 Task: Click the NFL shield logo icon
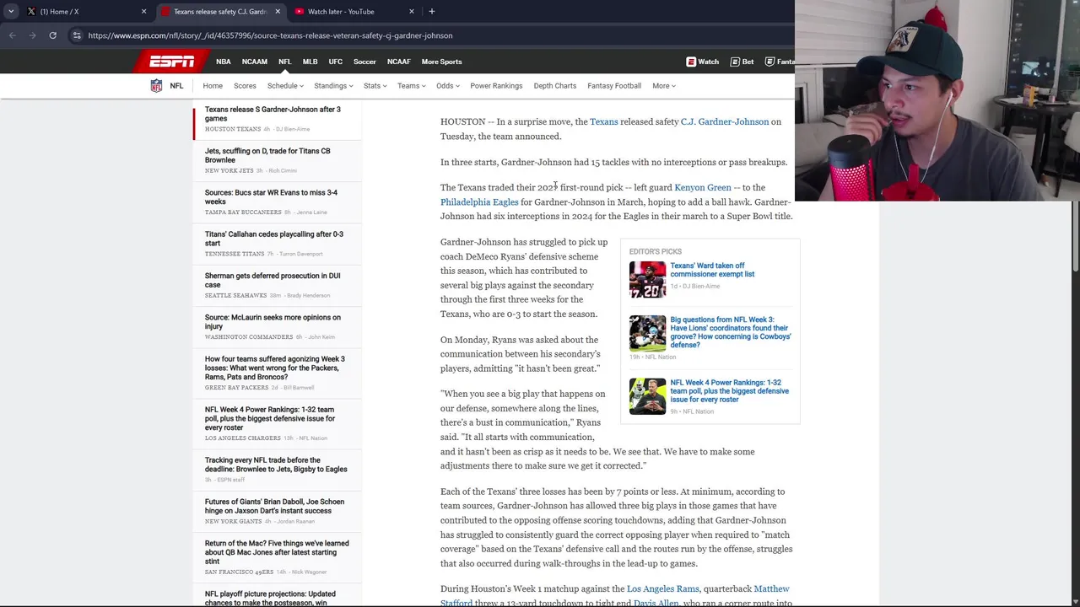pos(156,86)
